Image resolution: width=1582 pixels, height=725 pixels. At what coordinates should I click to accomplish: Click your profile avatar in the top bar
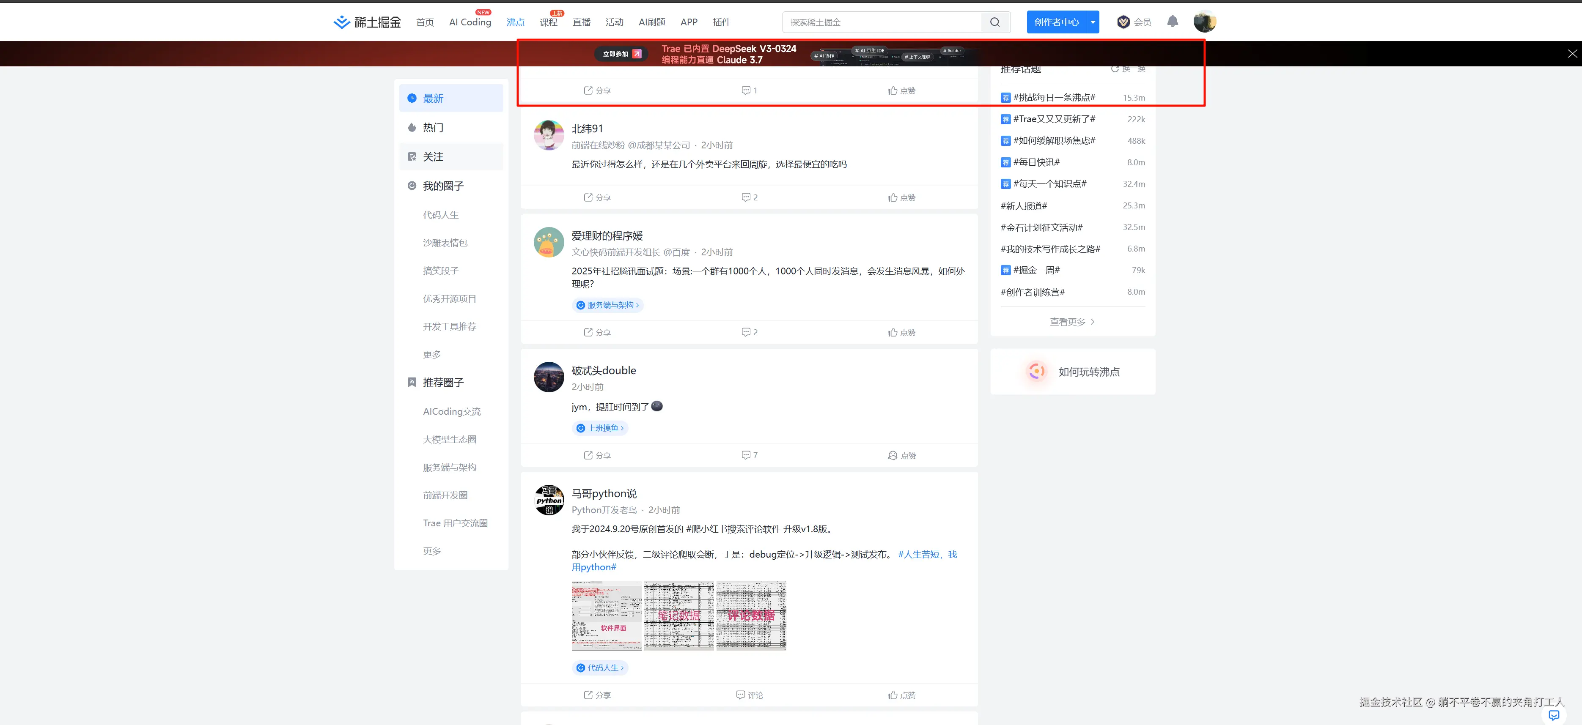point(1205,22)
